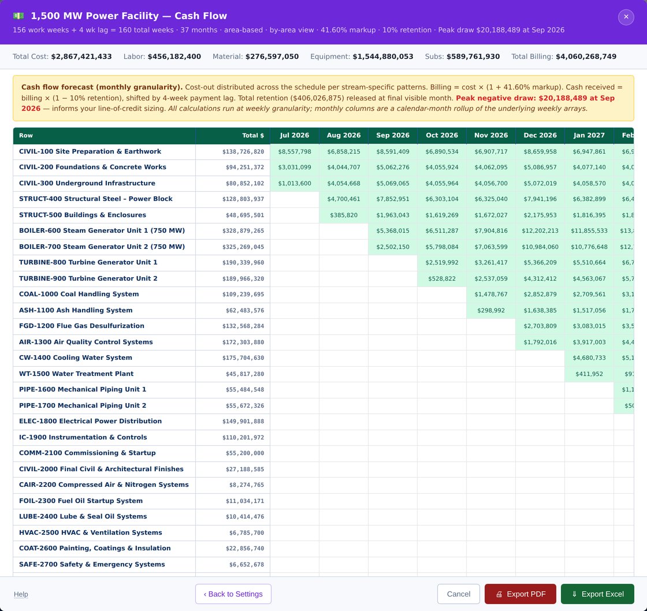This screenshot has width=647, height=611.
Task: Click the $2,502,150 Sep 2026 cell
Action: pos(392,247)
